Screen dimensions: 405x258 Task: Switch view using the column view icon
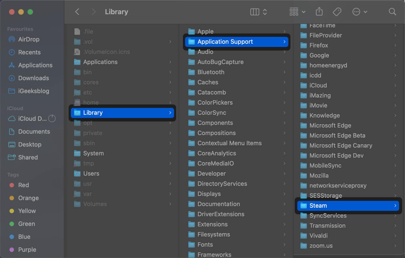(255, 12)
